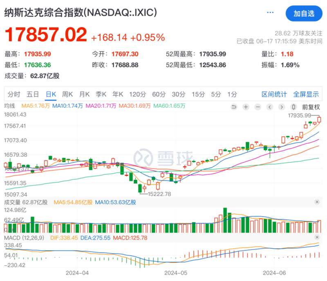Image resolution: width=327 pixels, height=281 pixels.
Task: Open the three-dot more options menu
Action: [270, 13]
